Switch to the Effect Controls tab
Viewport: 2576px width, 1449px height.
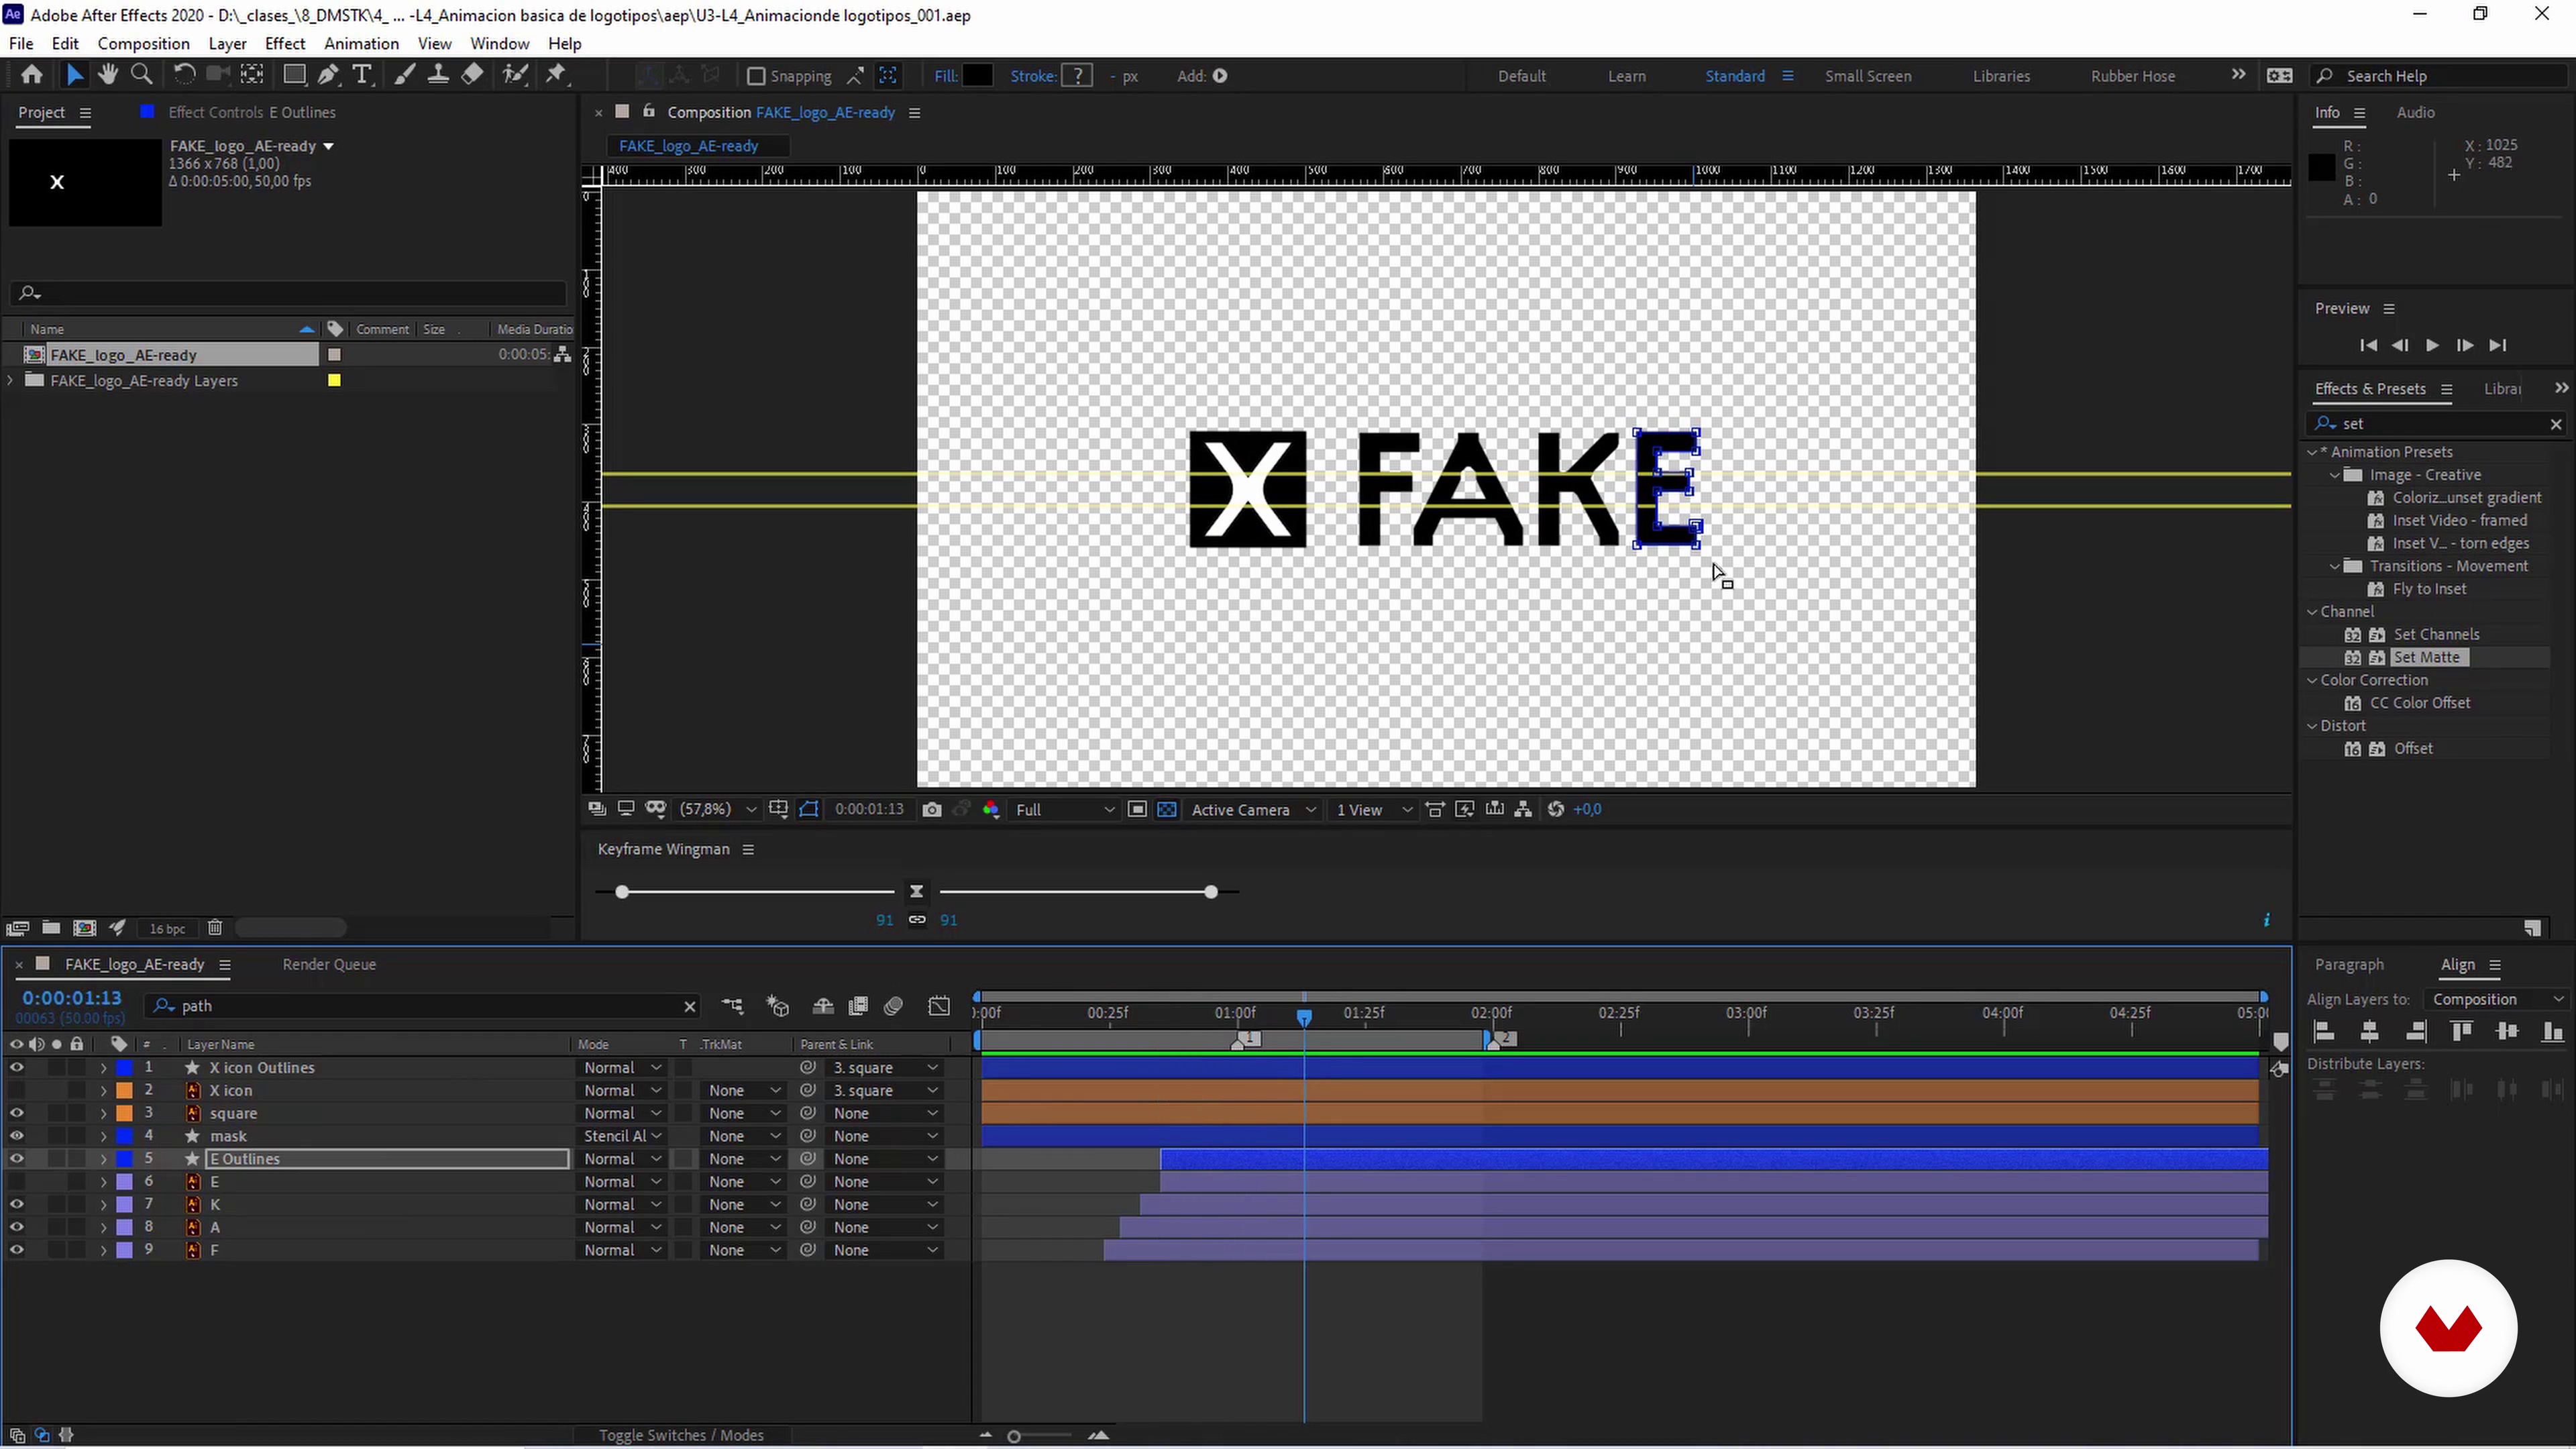tap(251, 112)
